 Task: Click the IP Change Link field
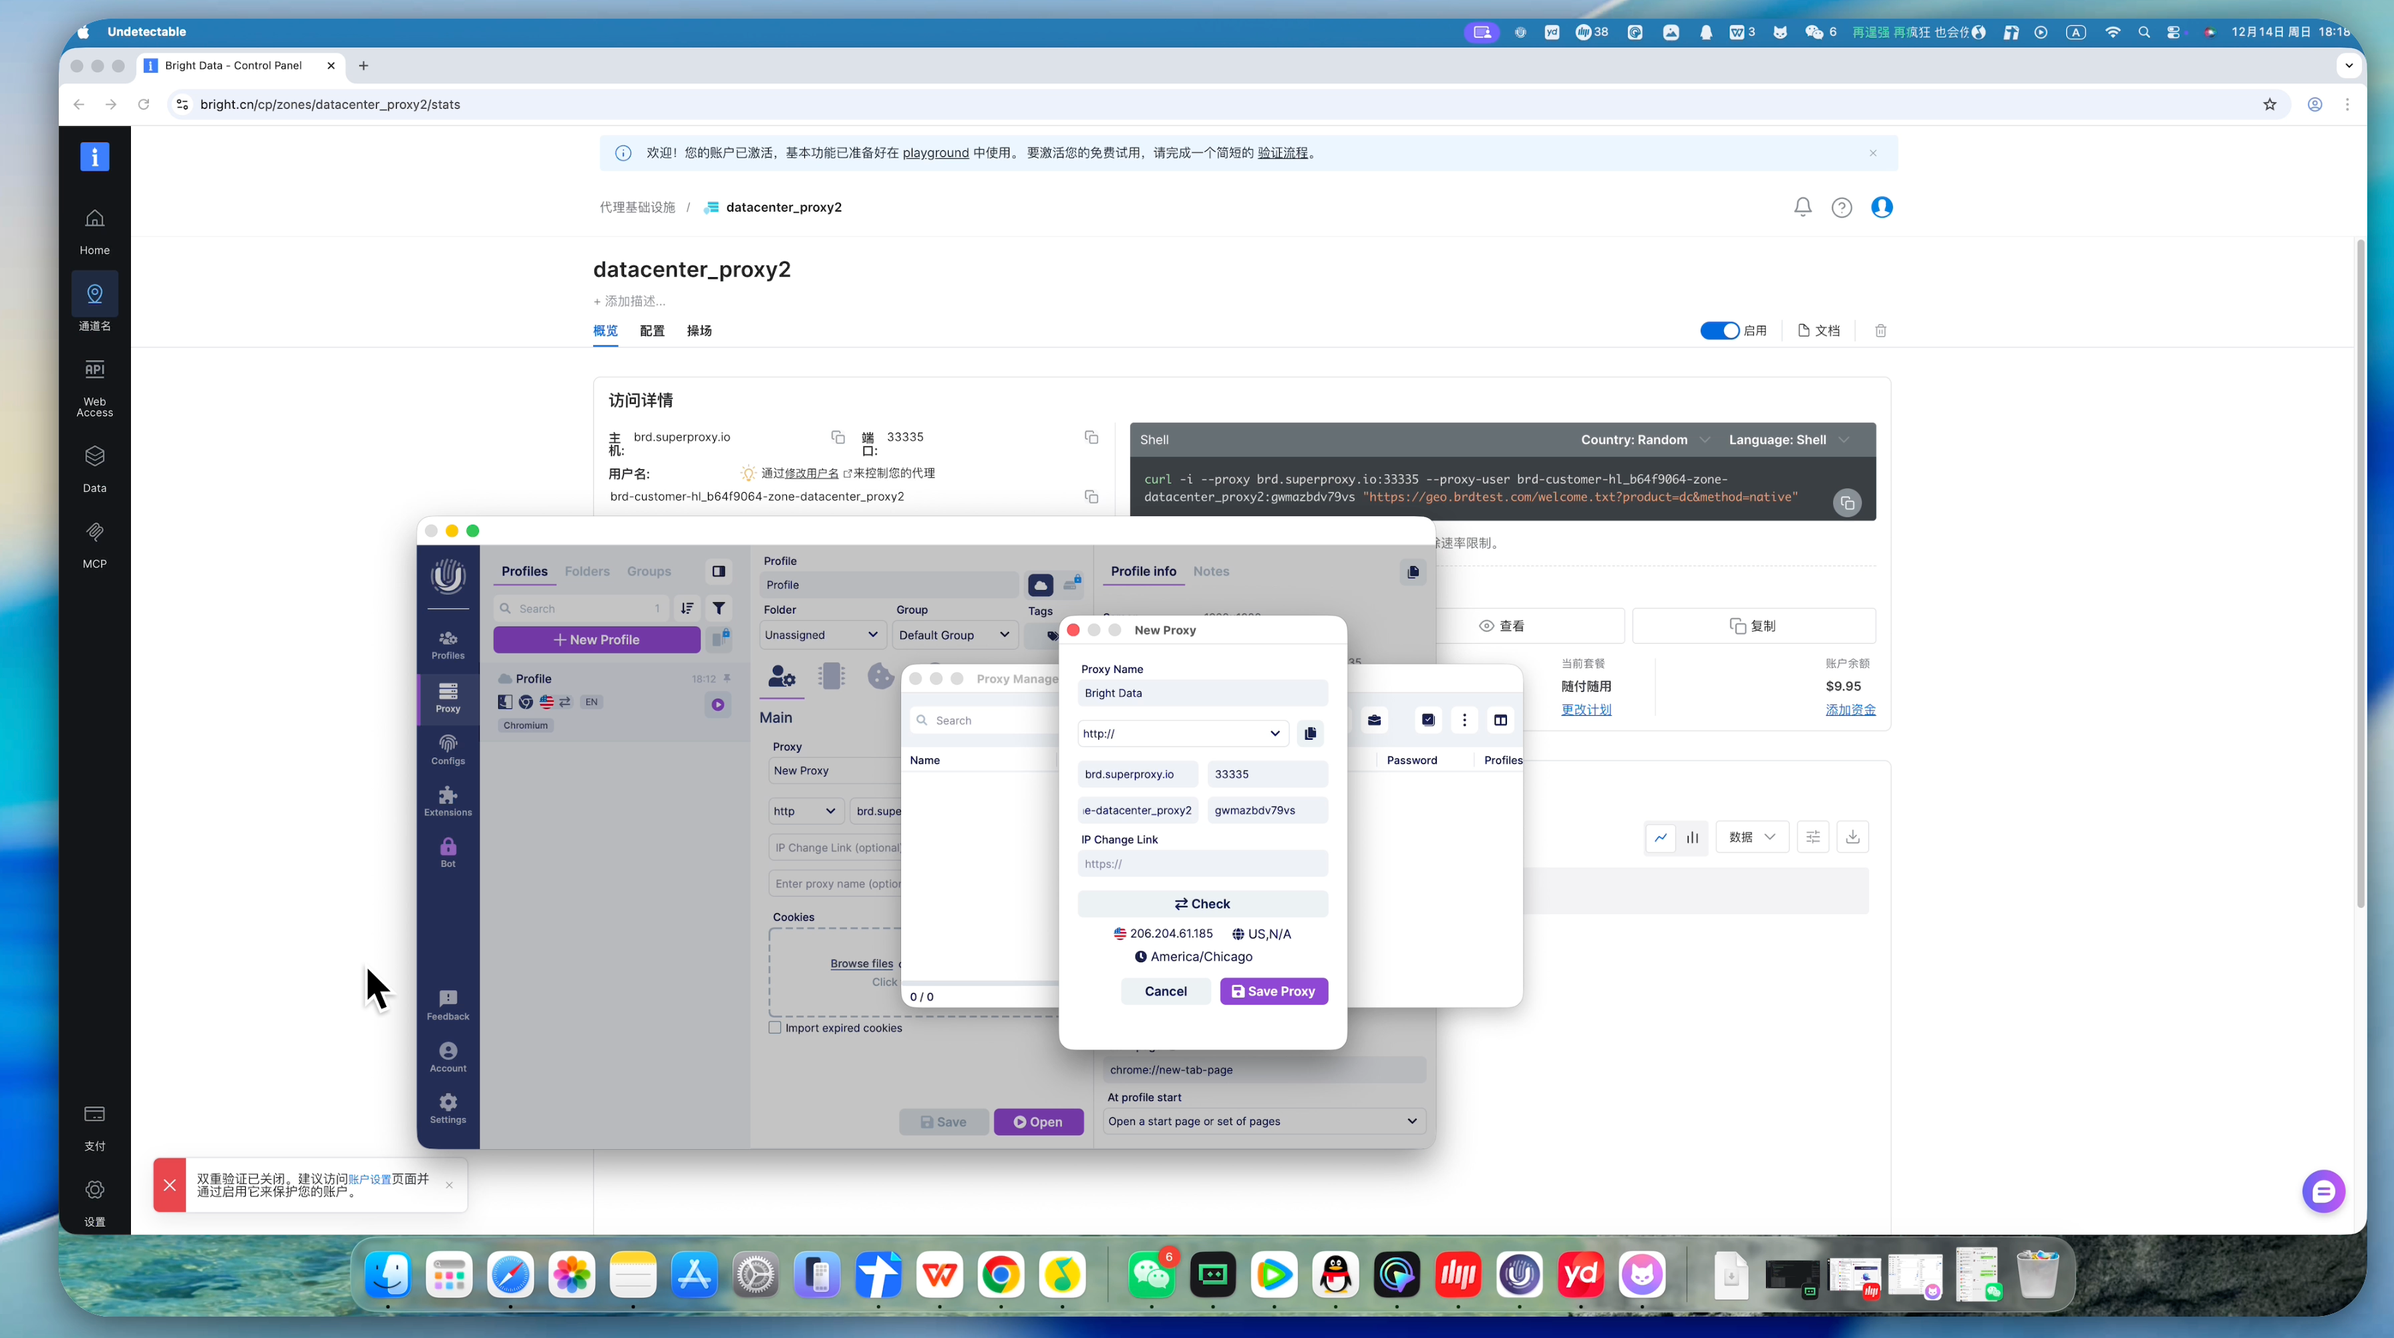coord(1202,864)
